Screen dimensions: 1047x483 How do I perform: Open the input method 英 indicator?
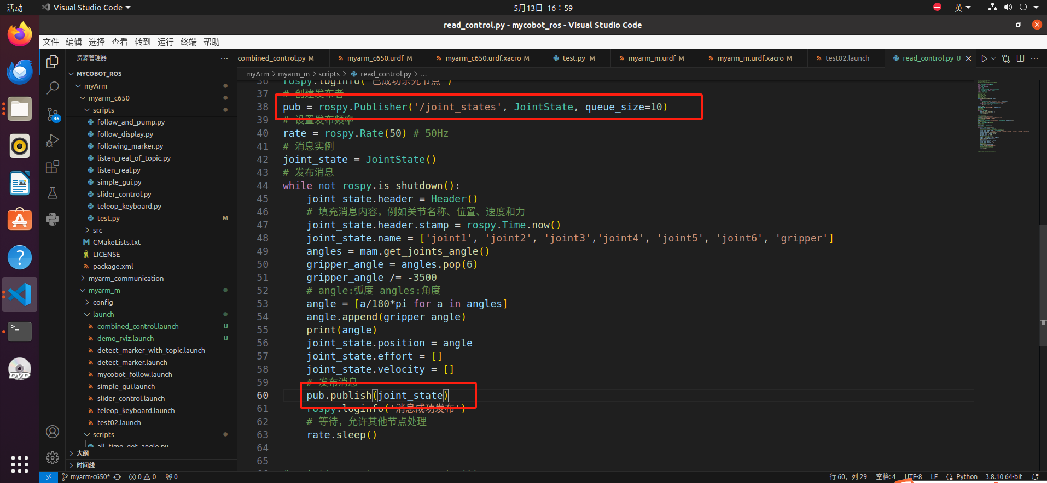pyautogui.click(x=962, y=8)
